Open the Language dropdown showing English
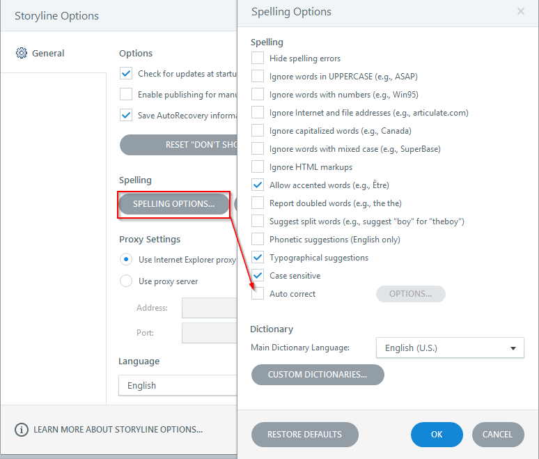Screen dimensions: 539x459 click(x=178, y=385)
